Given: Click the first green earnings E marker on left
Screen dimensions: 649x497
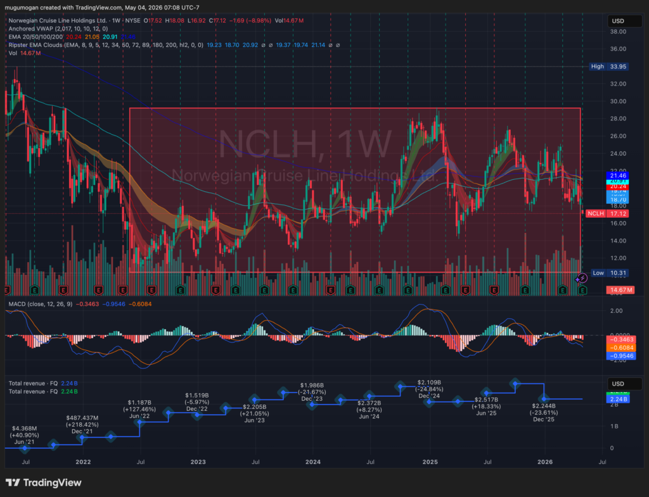Looking at the screenshot, I should (35, 290).
